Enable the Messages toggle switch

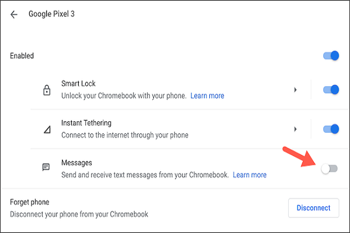click(x=329, y=168)
